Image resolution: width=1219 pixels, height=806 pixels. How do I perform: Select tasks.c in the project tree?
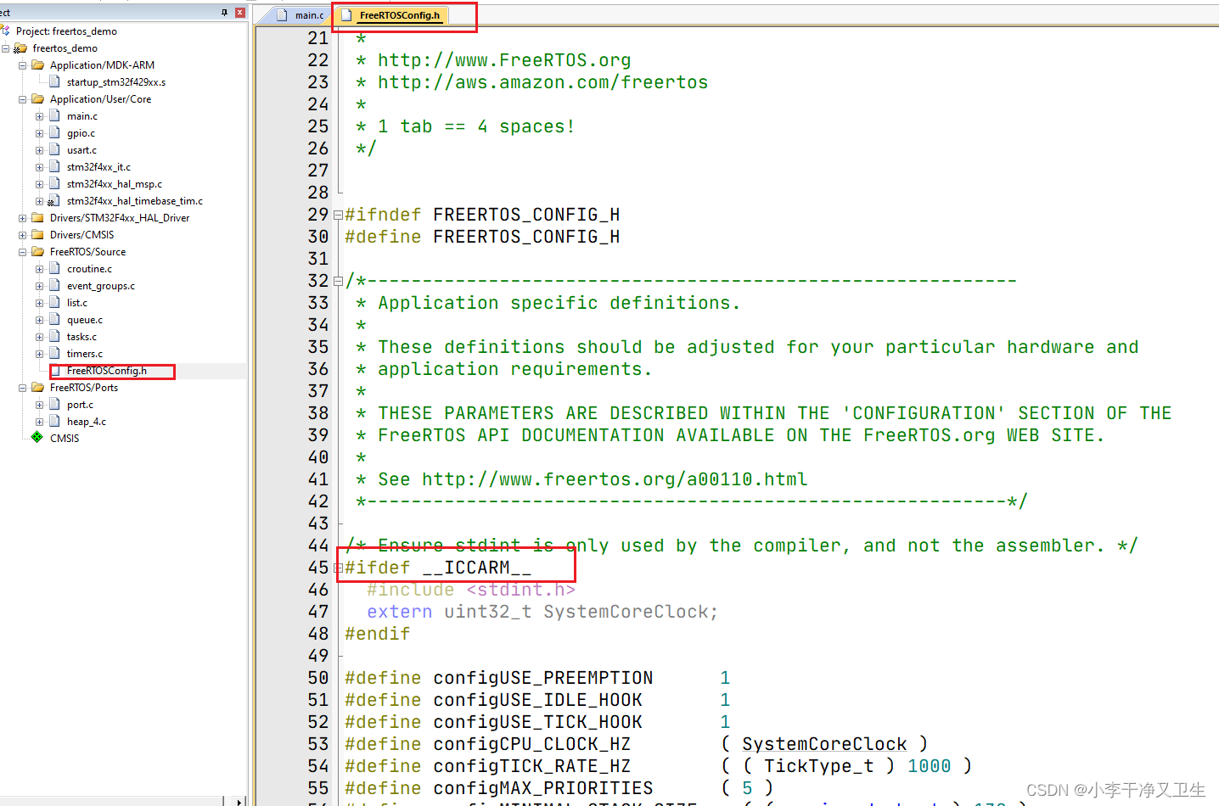pyautogui.click(x=82, y=337)
